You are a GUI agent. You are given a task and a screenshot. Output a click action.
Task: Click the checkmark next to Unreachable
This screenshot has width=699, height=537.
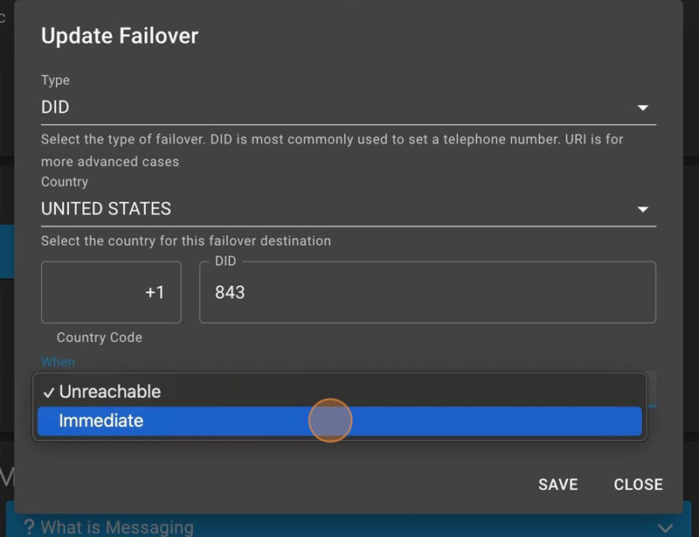pyautogui.click(x=49, y=393)
